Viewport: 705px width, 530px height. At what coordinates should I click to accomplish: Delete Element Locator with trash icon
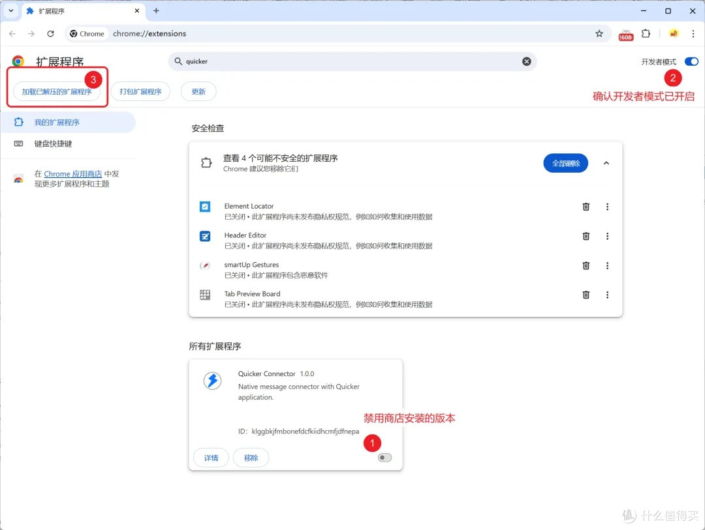586,207
